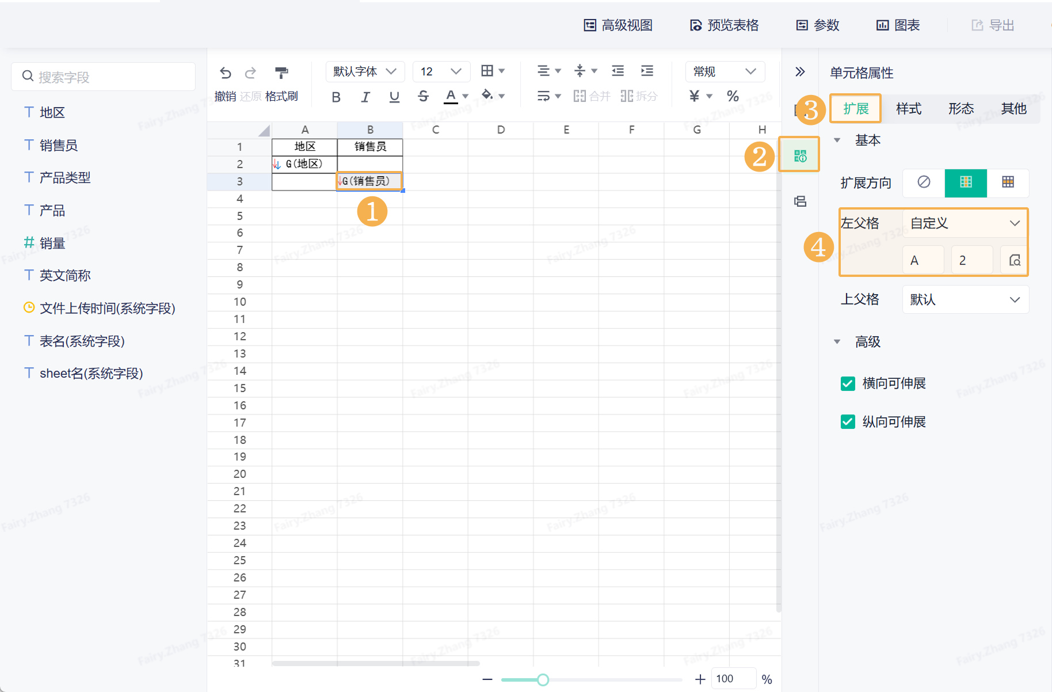This screenshot has height=692, width=1052.
Task: Open the 上父格 默认 dropdown
Action: click(965, 299)
